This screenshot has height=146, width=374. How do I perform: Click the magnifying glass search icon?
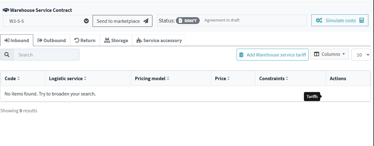[7, 55]
